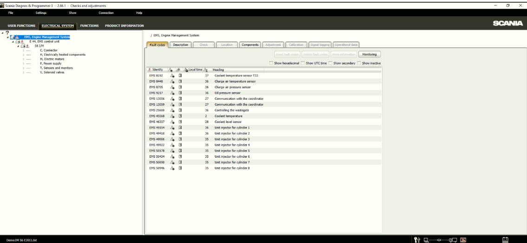527x243 pixels.
Task: Click the fault status icon in the EMS 49666 row
Action: 172,139
